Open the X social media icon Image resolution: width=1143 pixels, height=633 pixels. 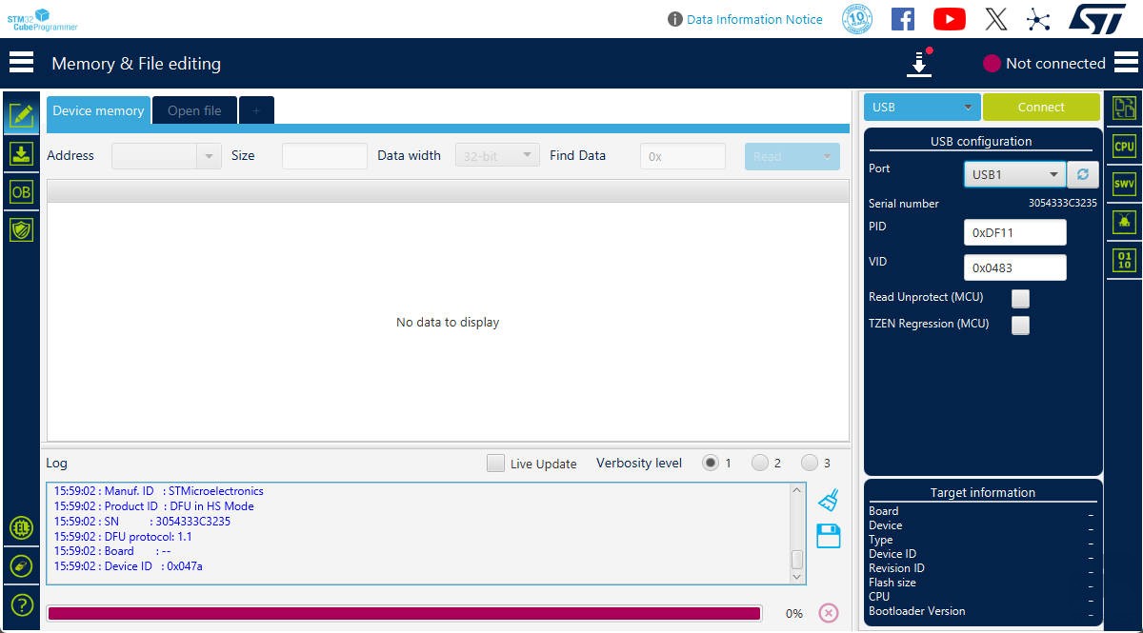pyautogui.click(x=996, y=19)
